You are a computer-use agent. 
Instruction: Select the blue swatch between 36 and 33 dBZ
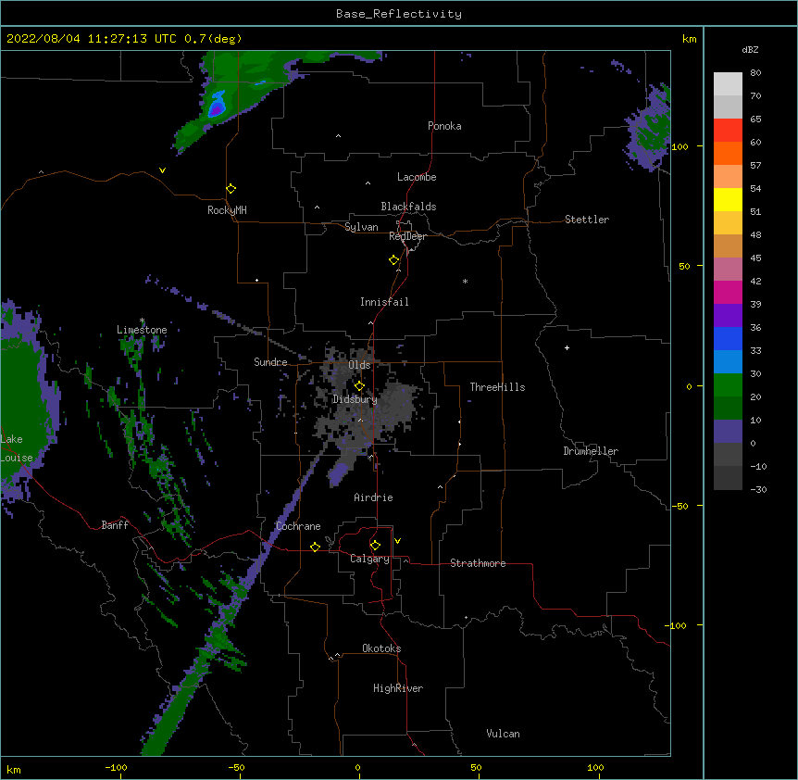click(728, 338)
